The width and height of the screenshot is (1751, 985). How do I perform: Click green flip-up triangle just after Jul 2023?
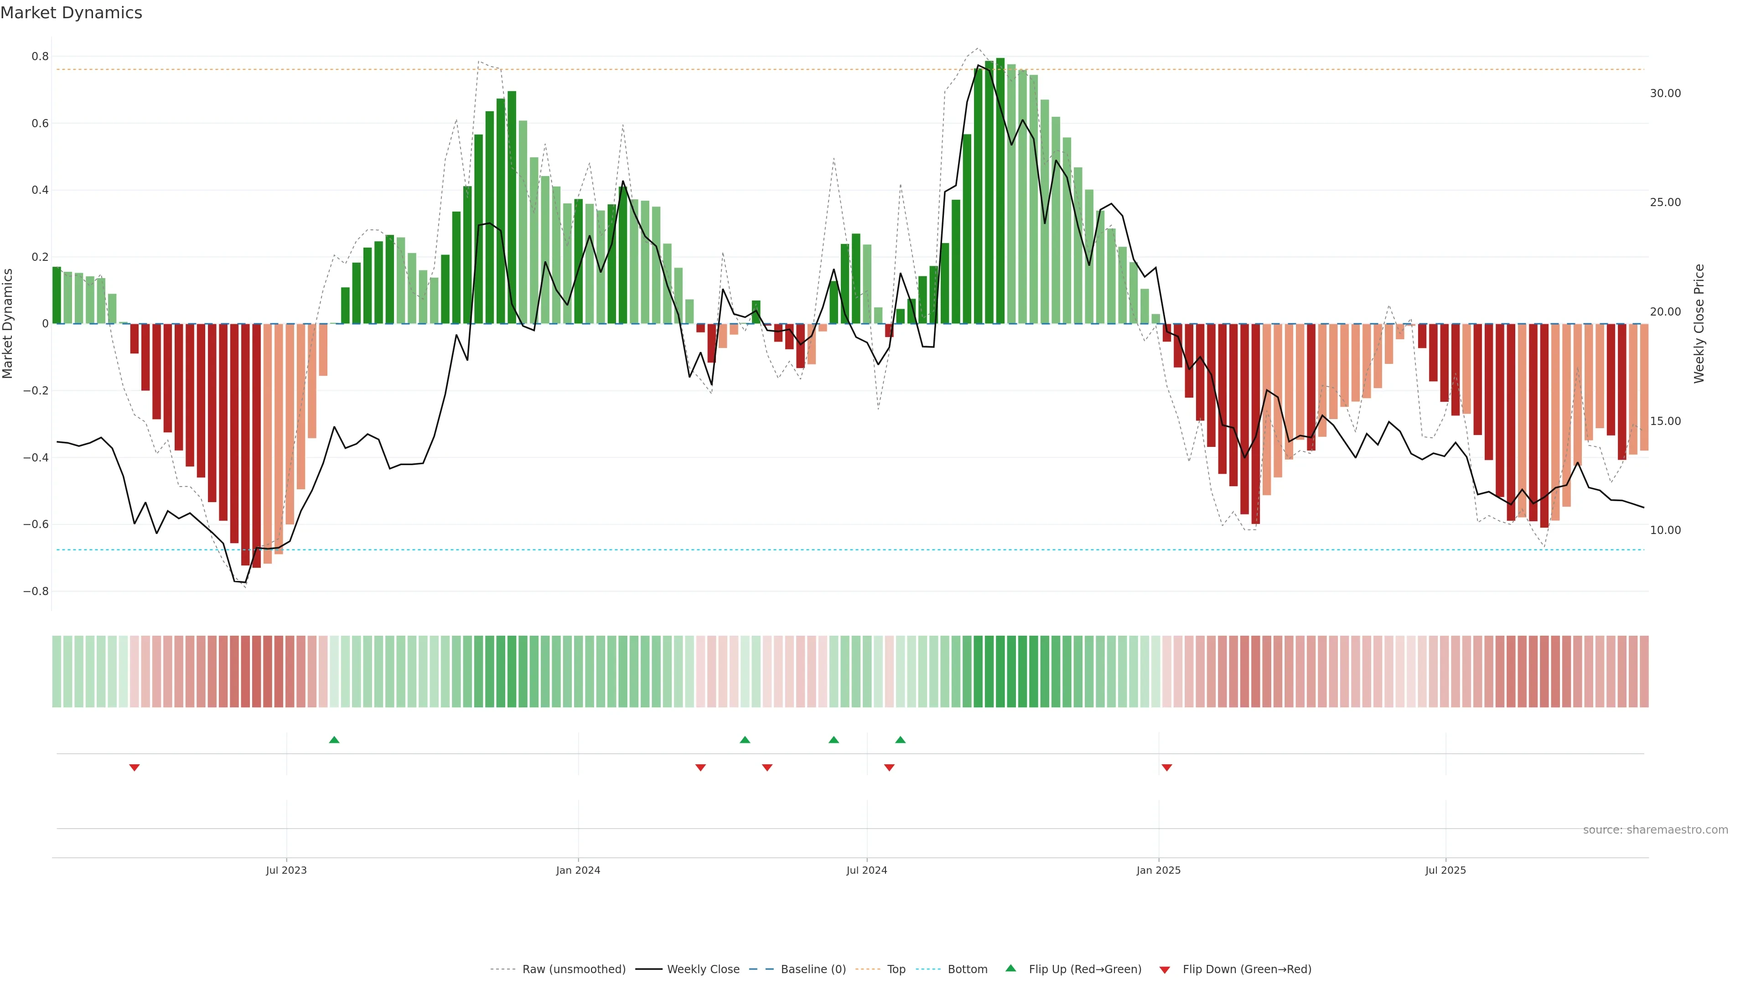(334, 740)
